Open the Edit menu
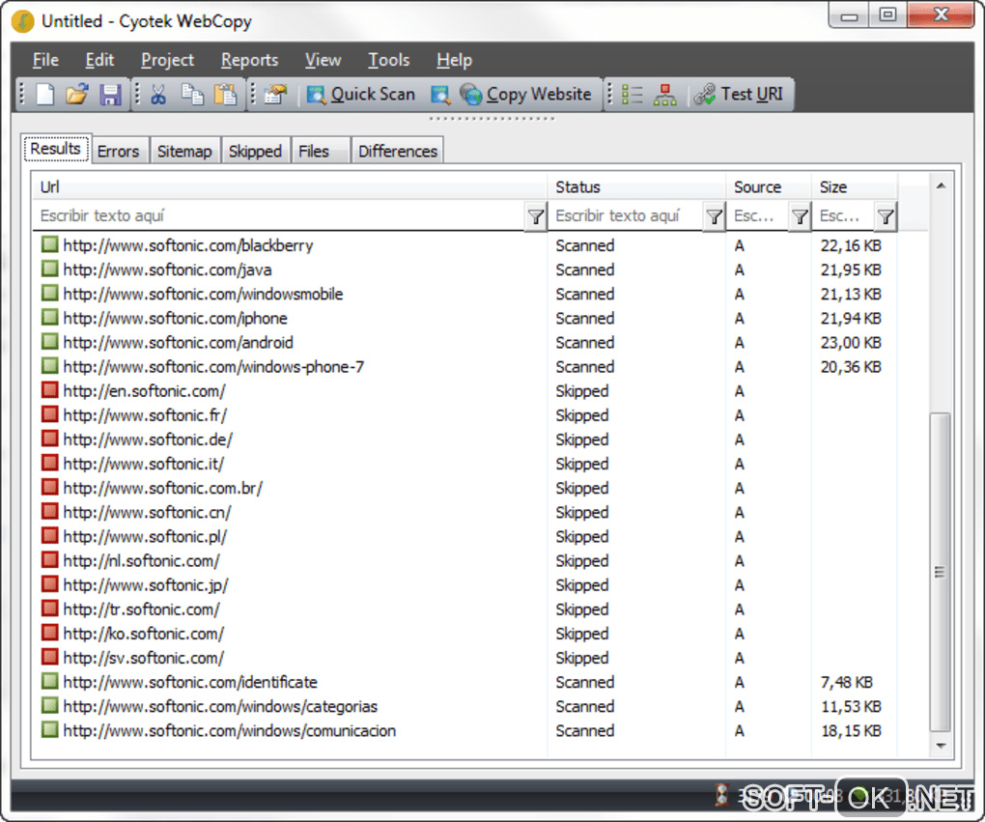This screenshot has width=985, height=822. click(99, 60)
